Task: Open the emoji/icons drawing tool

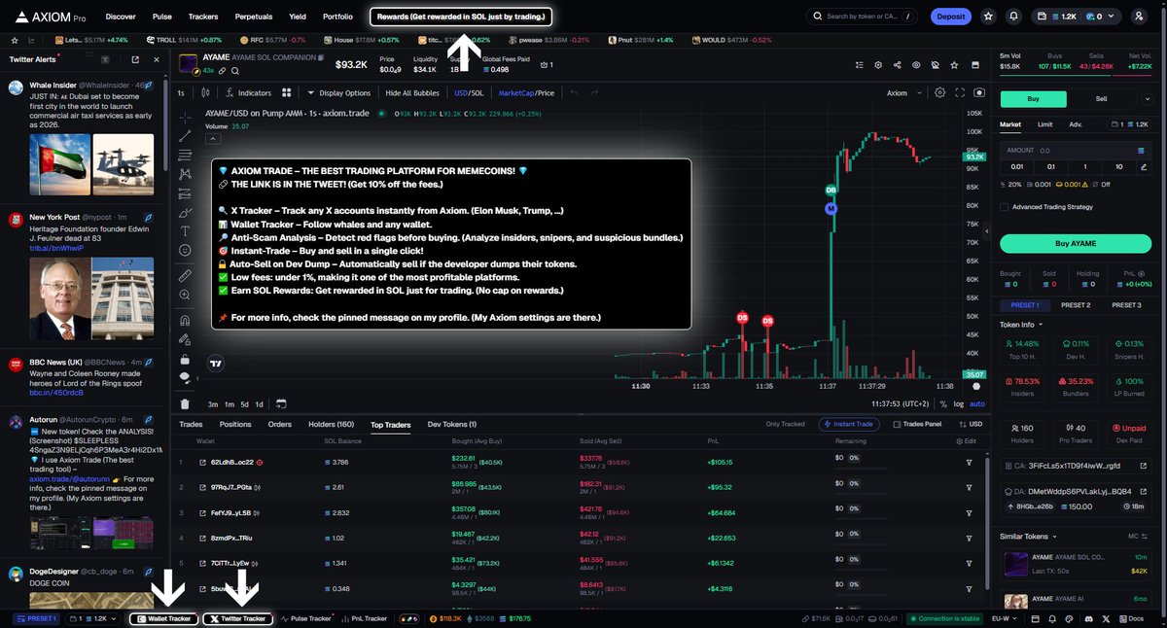Action: tap(185, 250)
